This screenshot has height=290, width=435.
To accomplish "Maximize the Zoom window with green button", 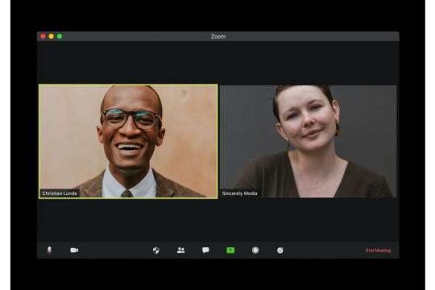I will click(60, 36).
